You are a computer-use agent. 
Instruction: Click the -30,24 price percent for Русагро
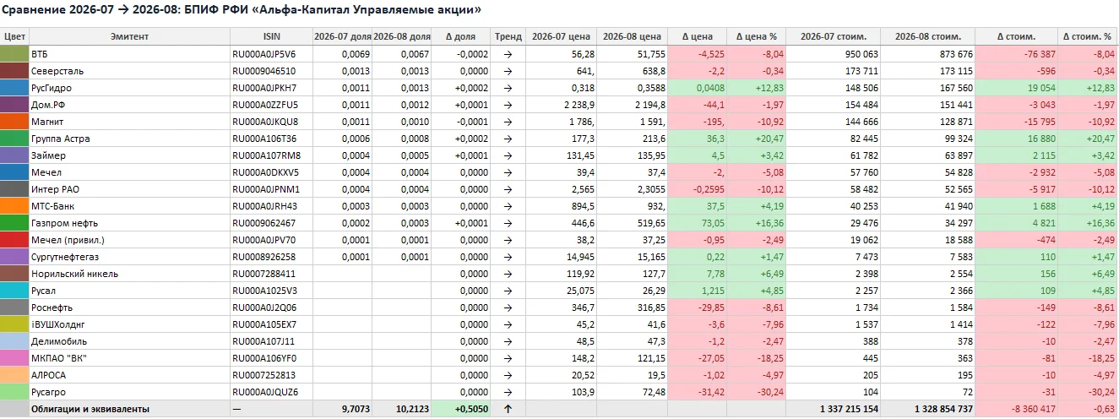click(756, 392)
